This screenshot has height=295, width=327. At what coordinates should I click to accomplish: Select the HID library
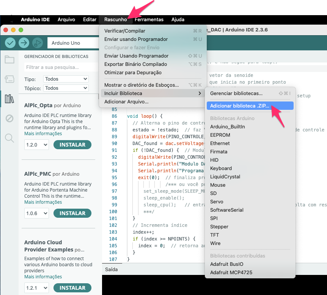pos(250,160)
